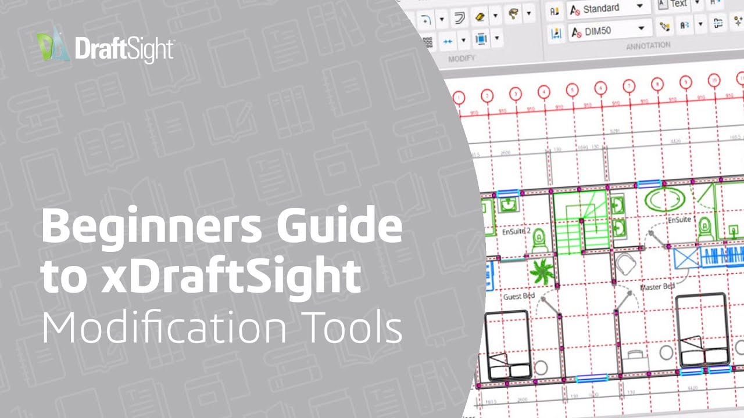Image resolution: width=744 pixels, height=418 pixels.
Task: Open the dropdown arrow next to Text
Action: point(697,2)
